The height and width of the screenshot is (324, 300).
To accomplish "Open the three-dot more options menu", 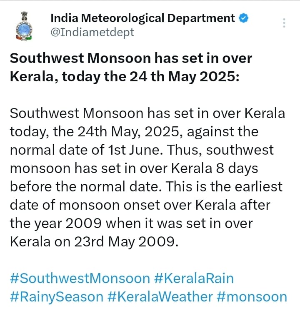I will tap(284, 23).
